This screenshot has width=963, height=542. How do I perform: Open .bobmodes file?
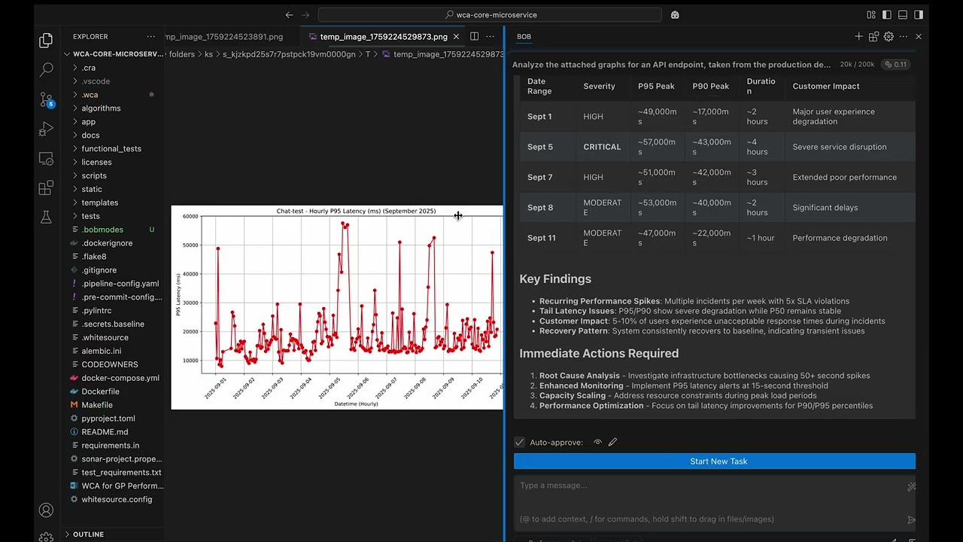pyautogui.click(x=114, y=230)
